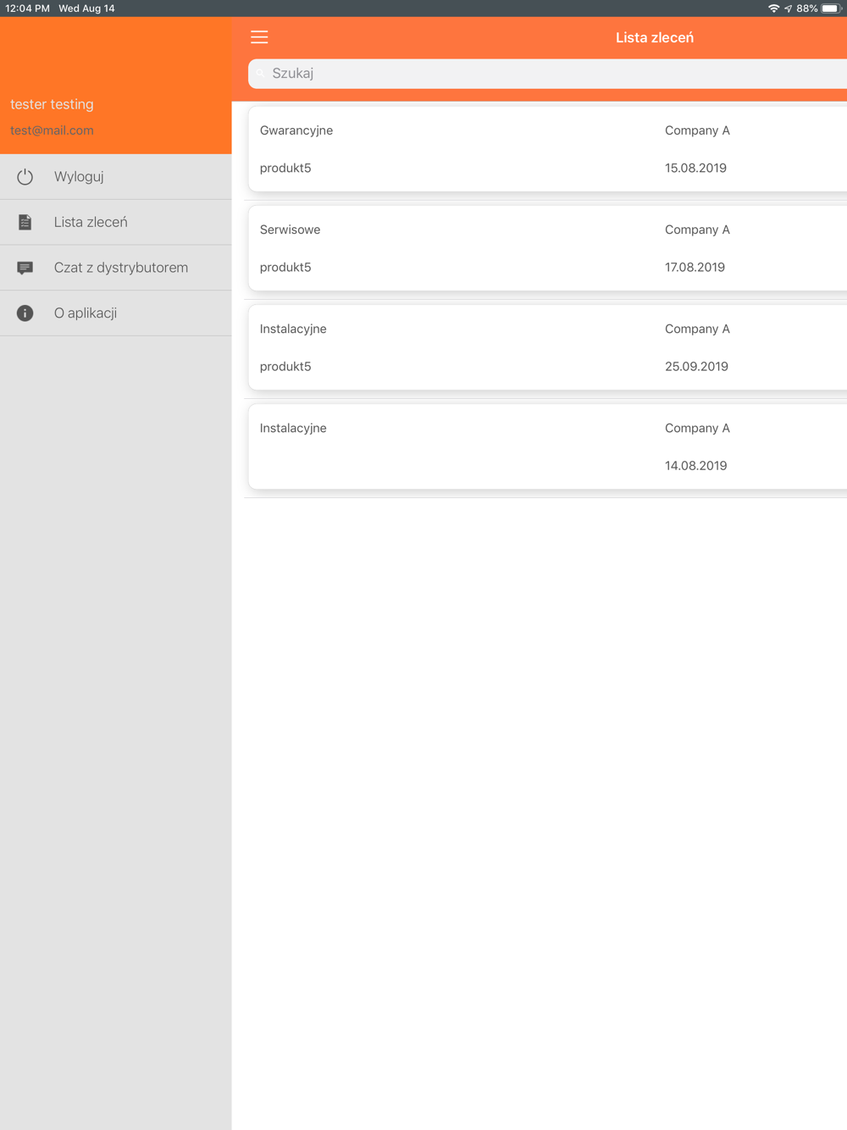Open the Gwarancyjne order card
This screenshot has height=1130, width=847.
tap(547, 149)
